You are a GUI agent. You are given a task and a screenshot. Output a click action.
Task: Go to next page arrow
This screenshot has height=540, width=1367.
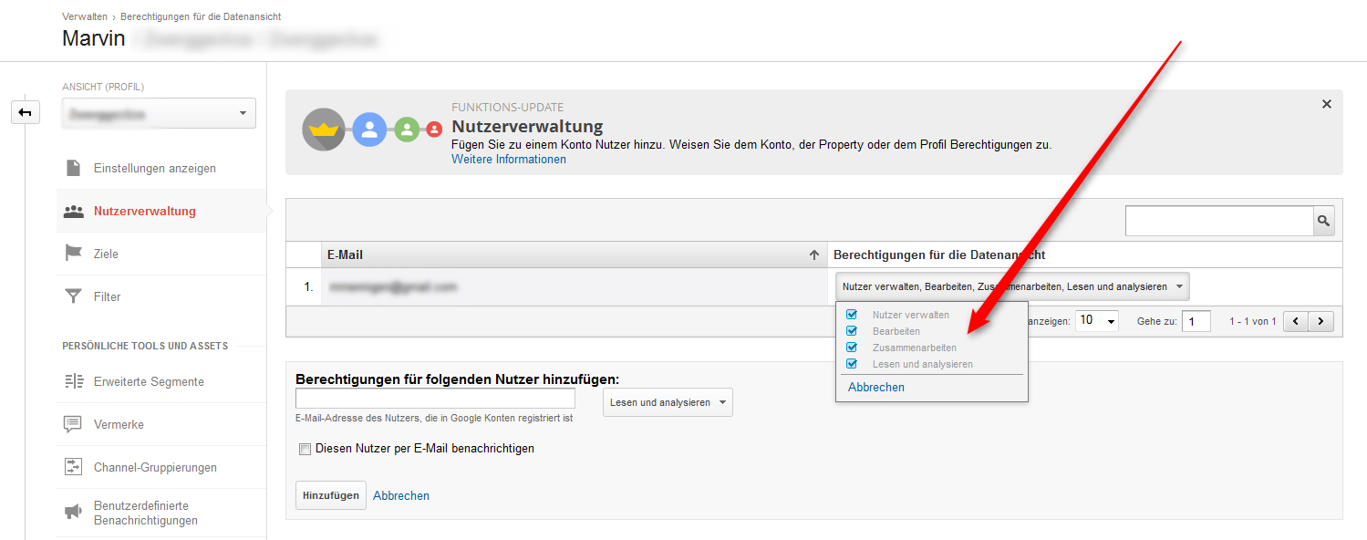(x=1320, y=321)
